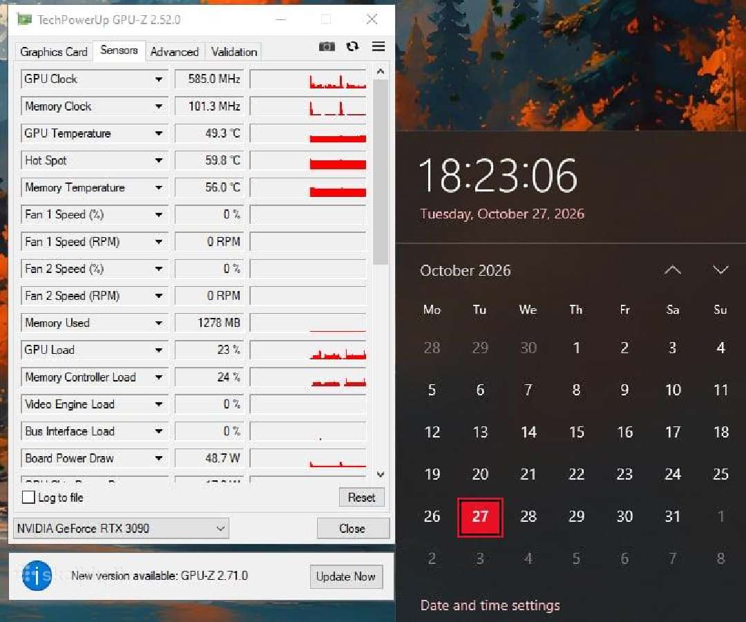Click the GPU-Z app icon in title bar
Image resolution: width=746 pixels, height=622 pixels.
[x=24, y=19]
